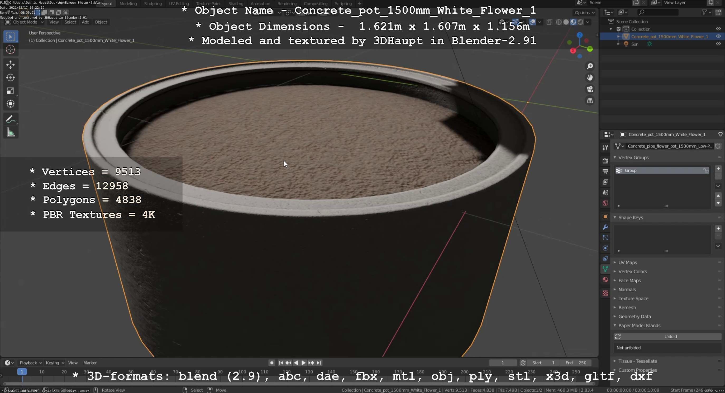Switch to the UV Editing workspace tab
The height and width of the screenshot is (393, 725).
[x=179, y=4]
